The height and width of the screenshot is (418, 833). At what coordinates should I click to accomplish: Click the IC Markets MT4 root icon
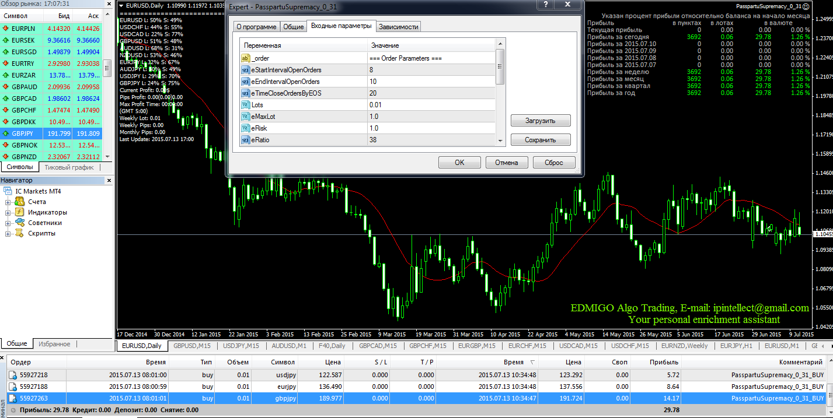(8, 191)
